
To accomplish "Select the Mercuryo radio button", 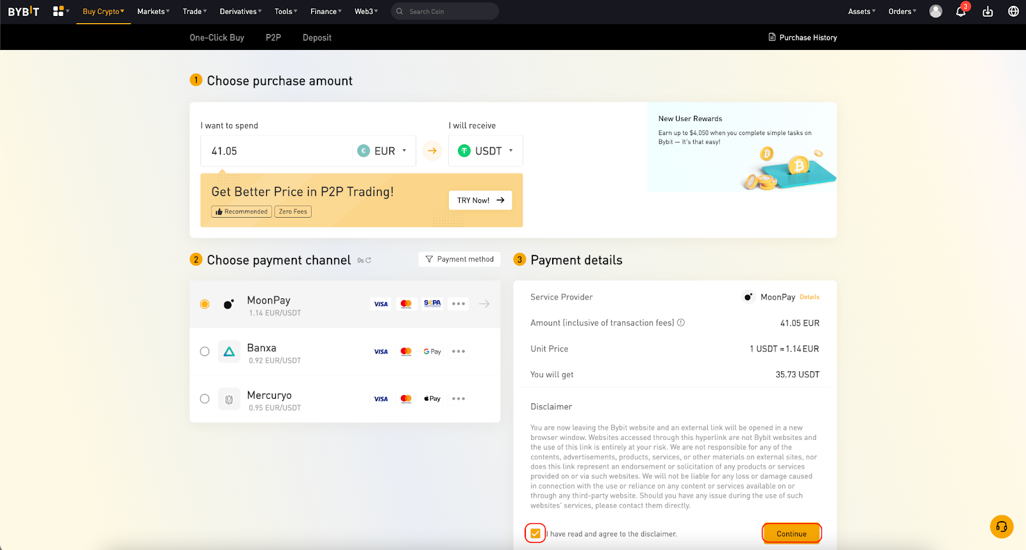I will pyautogui.click(x=205, y=399).
